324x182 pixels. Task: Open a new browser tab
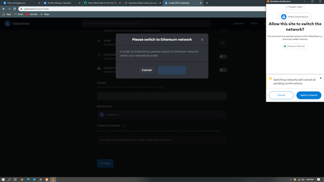coord(207,3)
